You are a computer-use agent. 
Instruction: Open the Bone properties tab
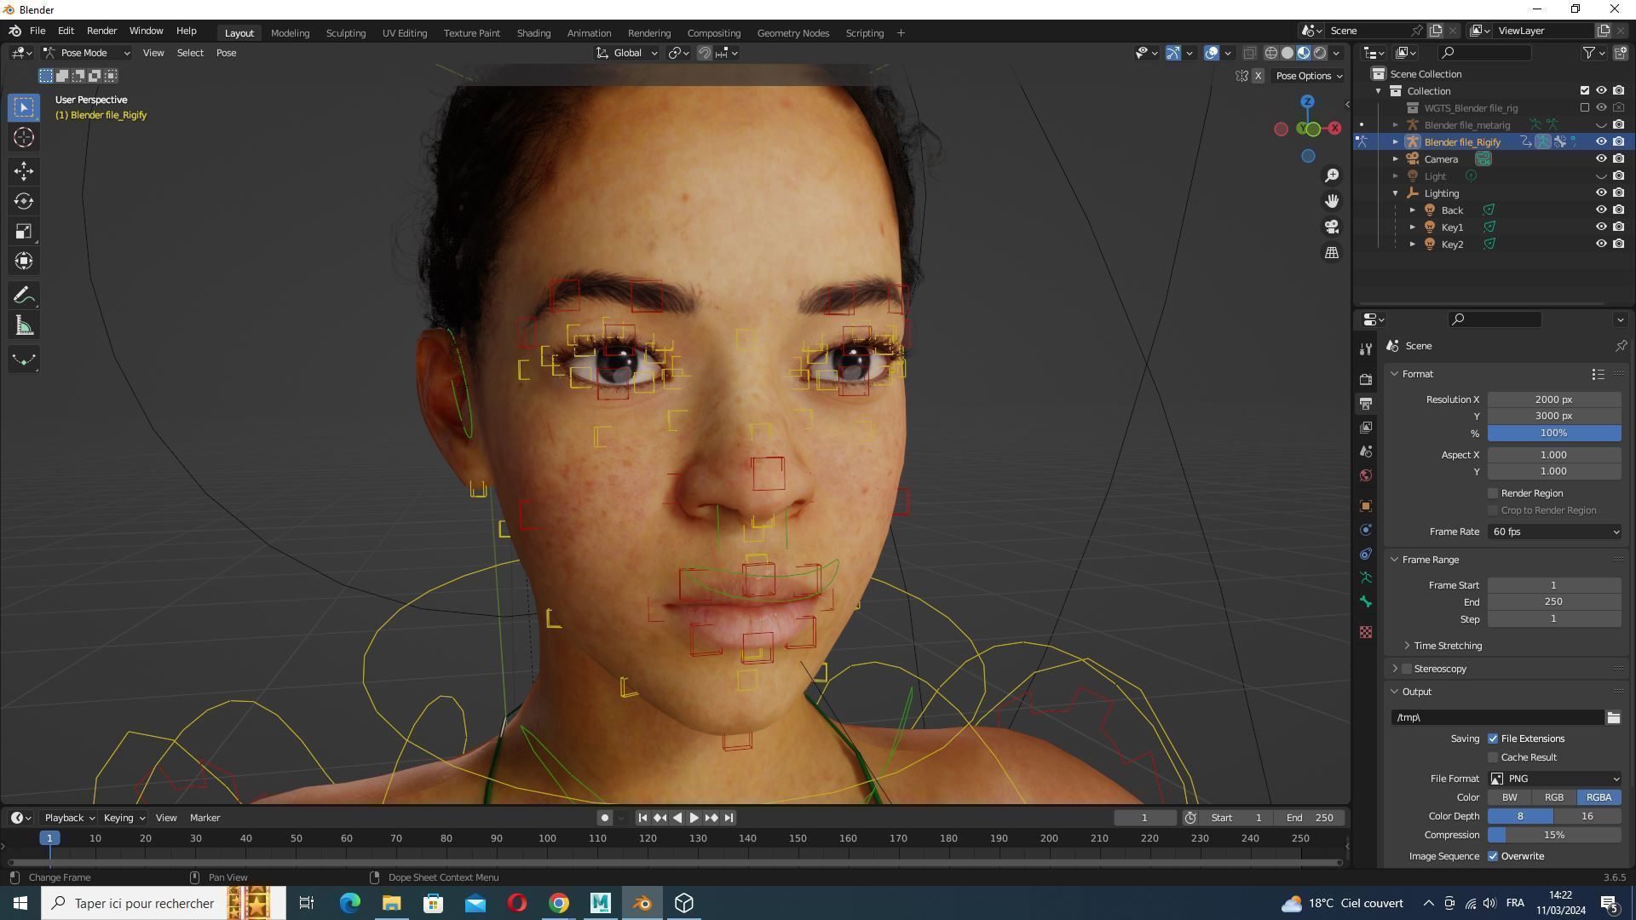click(1366, 602)
